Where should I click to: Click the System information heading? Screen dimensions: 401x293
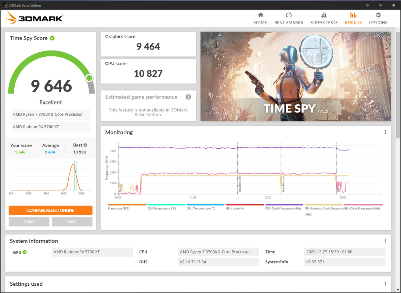pyautogui.click(x=34, y=241)
